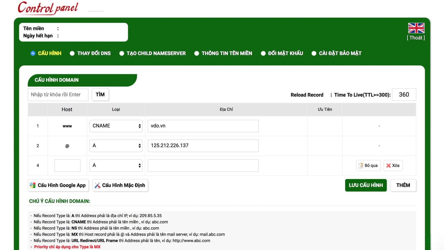Select the Thay Đổi DNS radio option
This screenshot has width=444, height=250.
pos(72,53)
